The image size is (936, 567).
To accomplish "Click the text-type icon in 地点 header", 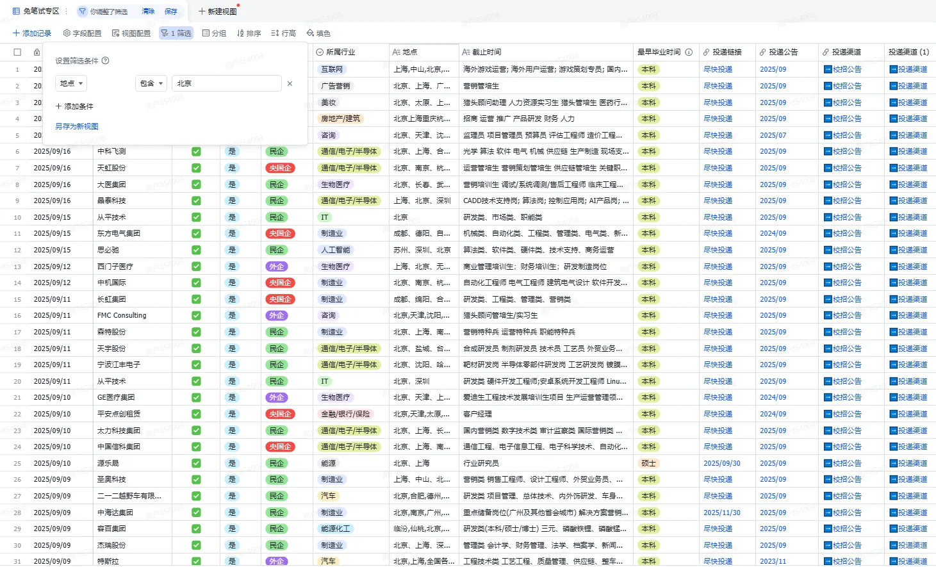I will coord(397,52).
